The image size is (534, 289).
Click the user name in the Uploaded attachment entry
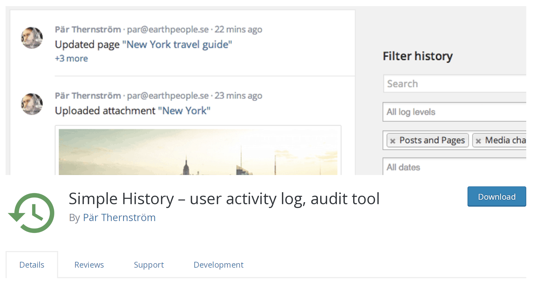88,96
